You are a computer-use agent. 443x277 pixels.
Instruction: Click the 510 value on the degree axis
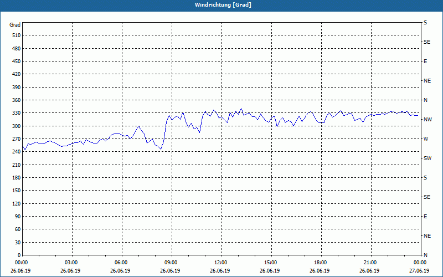coord(17,35)
